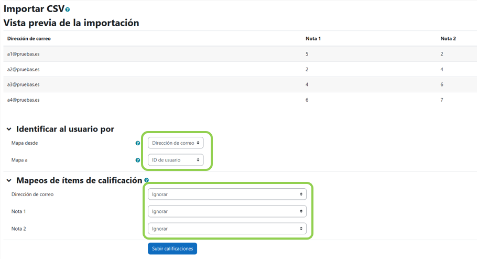The height and width of the screenshot is (259, 477).
Task: Click the Dirección de correo table column header
Action: coord(29,39)
